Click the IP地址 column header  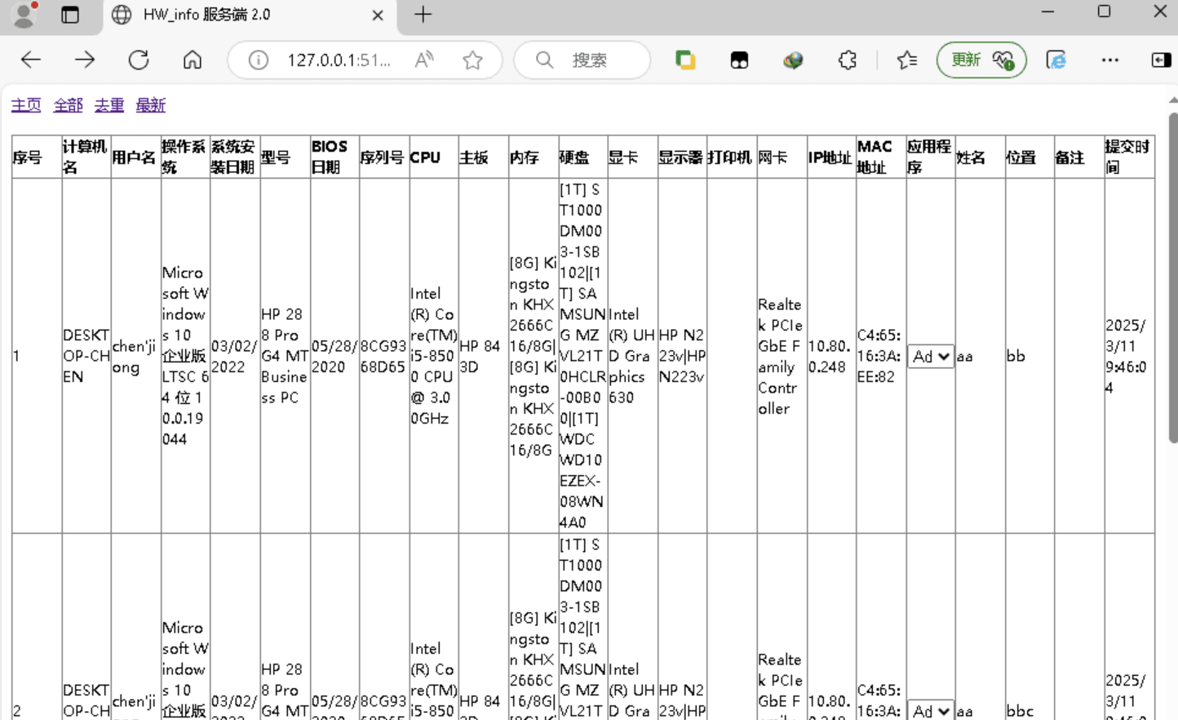(831, 157)
